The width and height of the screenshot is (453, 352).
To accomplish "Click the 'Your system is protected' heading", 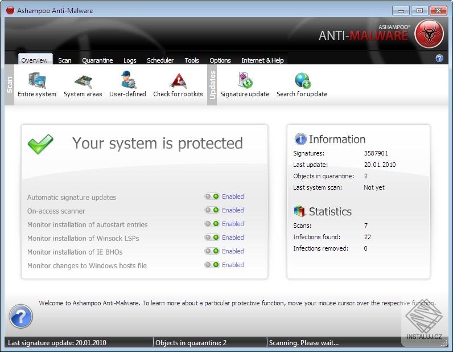I will click(x=158, y=143).
